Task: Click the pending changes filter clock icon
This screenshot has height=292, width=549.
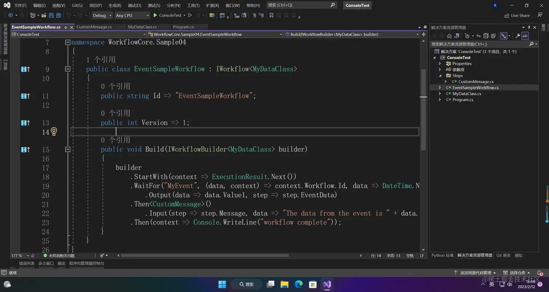Action: tap(467, 36)
